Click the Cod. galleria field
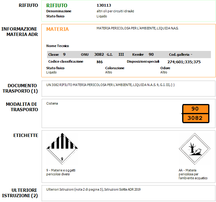This screenshot has height=202, width=216. (181, 55)
